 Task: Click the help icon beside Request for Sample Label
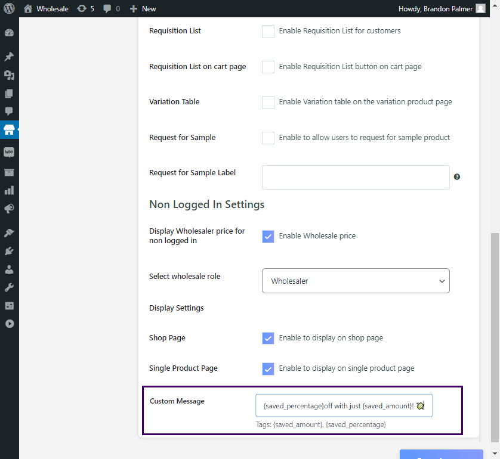point(457,177)
